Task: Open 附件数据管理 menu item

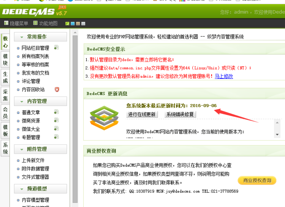Action: pyautogui.click(x=35, y=169)
